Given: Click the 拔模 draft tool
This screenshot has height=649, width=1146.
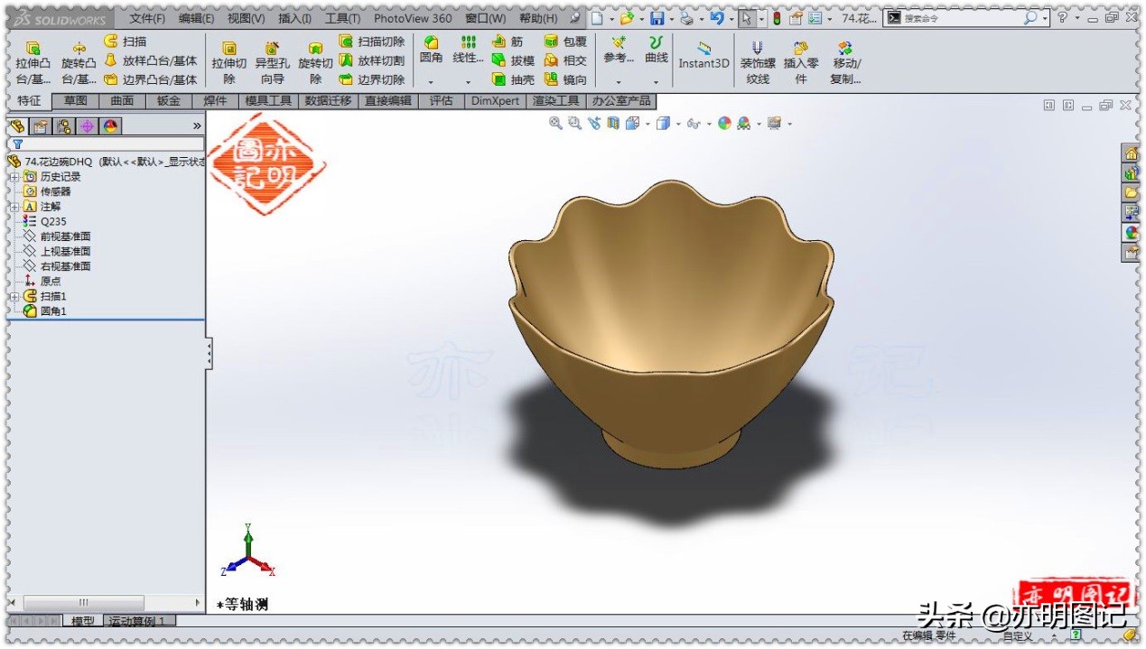Looking at the screenshot, I should tap(513, 60).
